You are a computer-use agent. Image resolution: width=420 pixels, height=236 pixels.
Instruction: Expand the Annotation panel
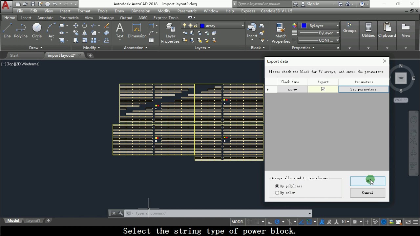136,48
